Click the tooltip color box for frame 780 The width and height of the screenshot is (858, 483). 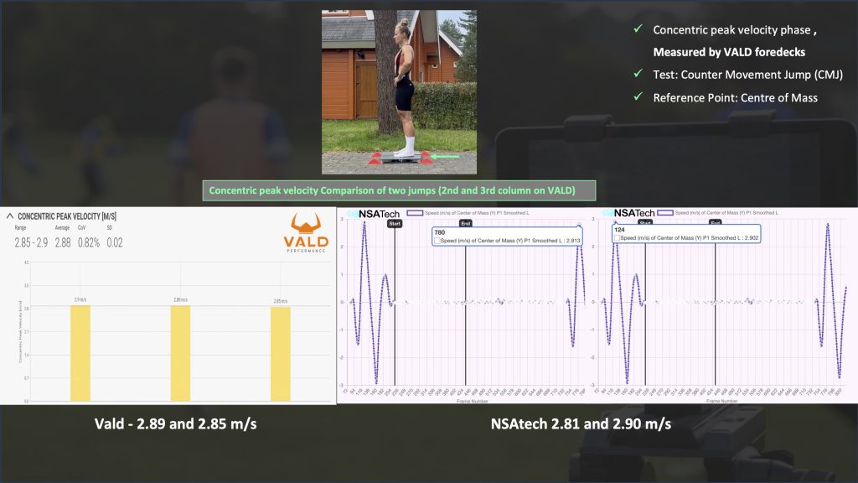point(438,239)
